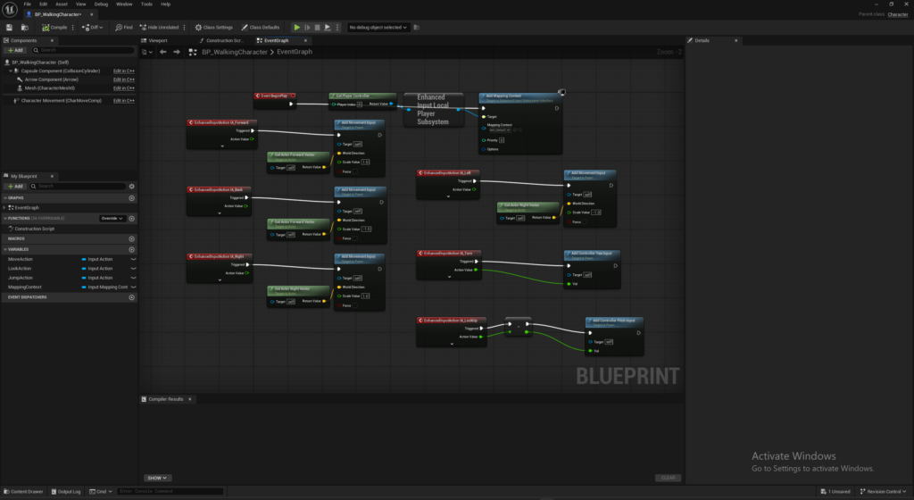Click the My Blueprint search field
The height and width of the screenshot is (500, 914).
pos(78,187)
